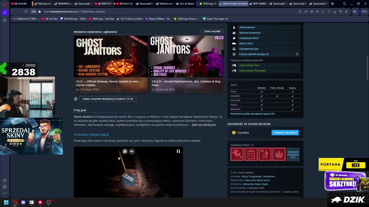Open the tab search magnifier icon
369x207 pixels.
click(x=344, y=4)
